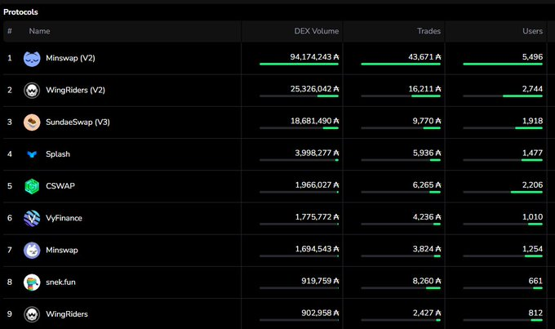Sort by the Trades column header
This screenshot has width=555, height=329.
[428, 31]
